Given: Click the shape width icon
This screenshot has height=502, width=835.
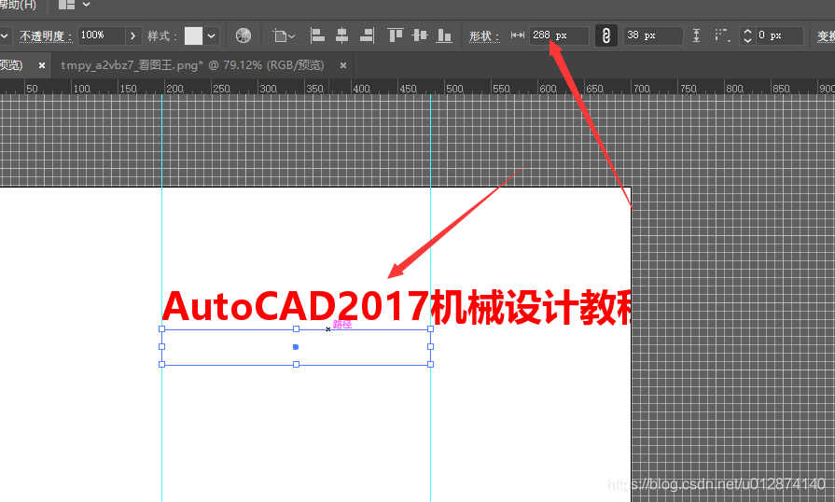Looking at the screenshot, I should tap(518, 35).
